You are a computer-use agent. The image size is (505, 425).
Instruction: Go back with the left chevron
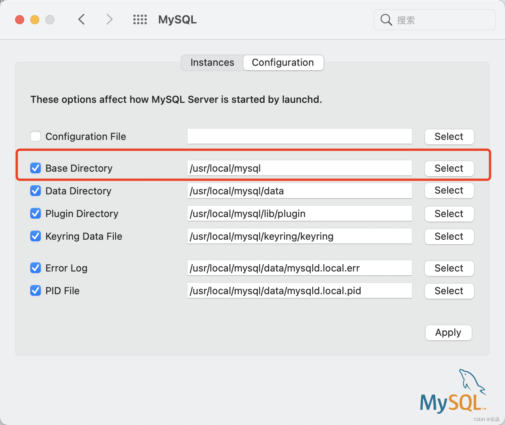81,19
